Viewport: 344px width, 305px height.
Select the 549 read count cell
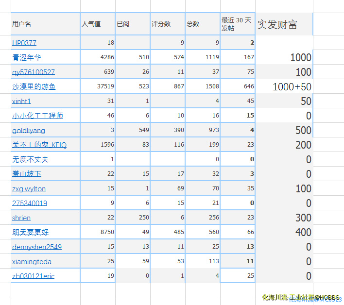tap(133, 130)
